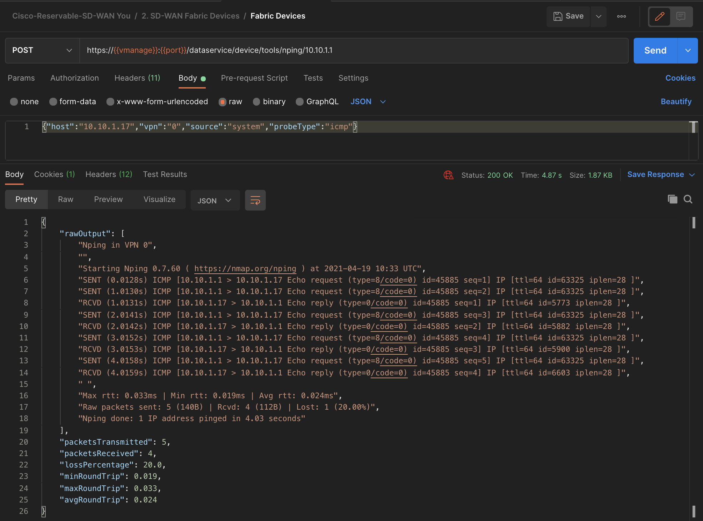Toggle word wrap in response viewer
This screenshot has height=521, width=703.
(255, 200)
